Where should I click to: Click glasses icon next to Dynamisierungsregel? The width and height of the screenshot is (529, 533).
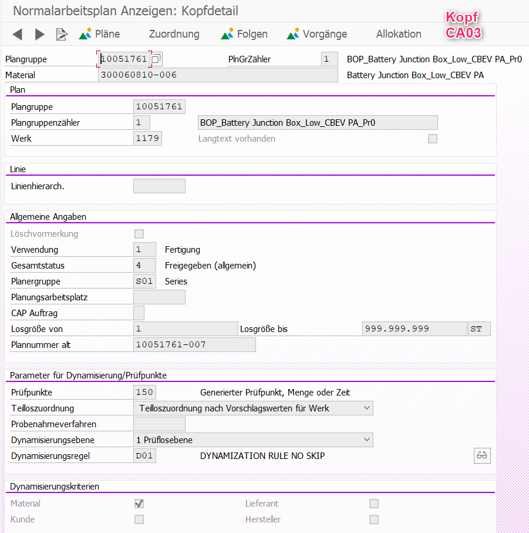click(x=482, y=455)
